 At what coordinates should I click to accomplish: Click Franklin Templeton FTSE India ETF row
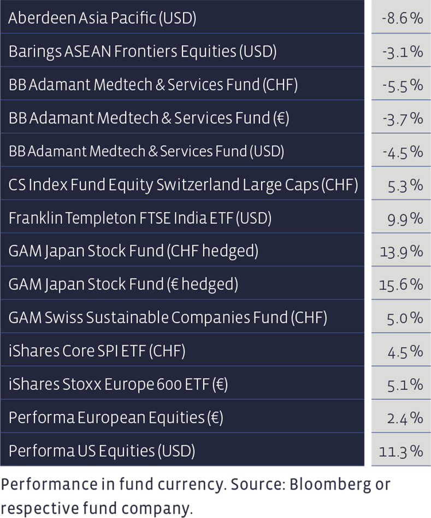tap(140, 218)
